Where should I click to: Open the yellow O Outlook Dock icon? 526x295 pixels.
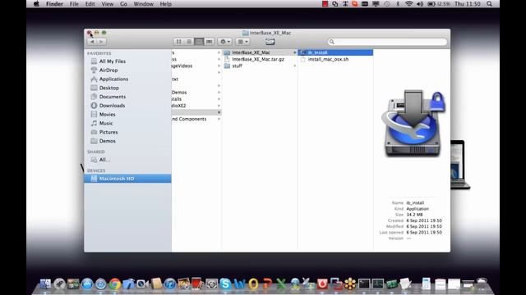[x=254, y=284]
